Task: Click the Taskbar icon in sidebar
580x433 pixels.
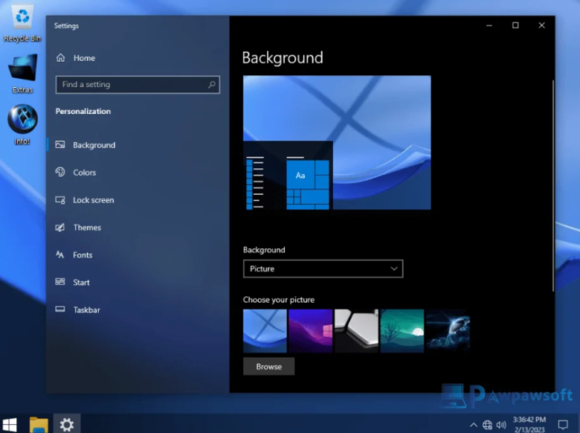Action: [x=60, y=309]
